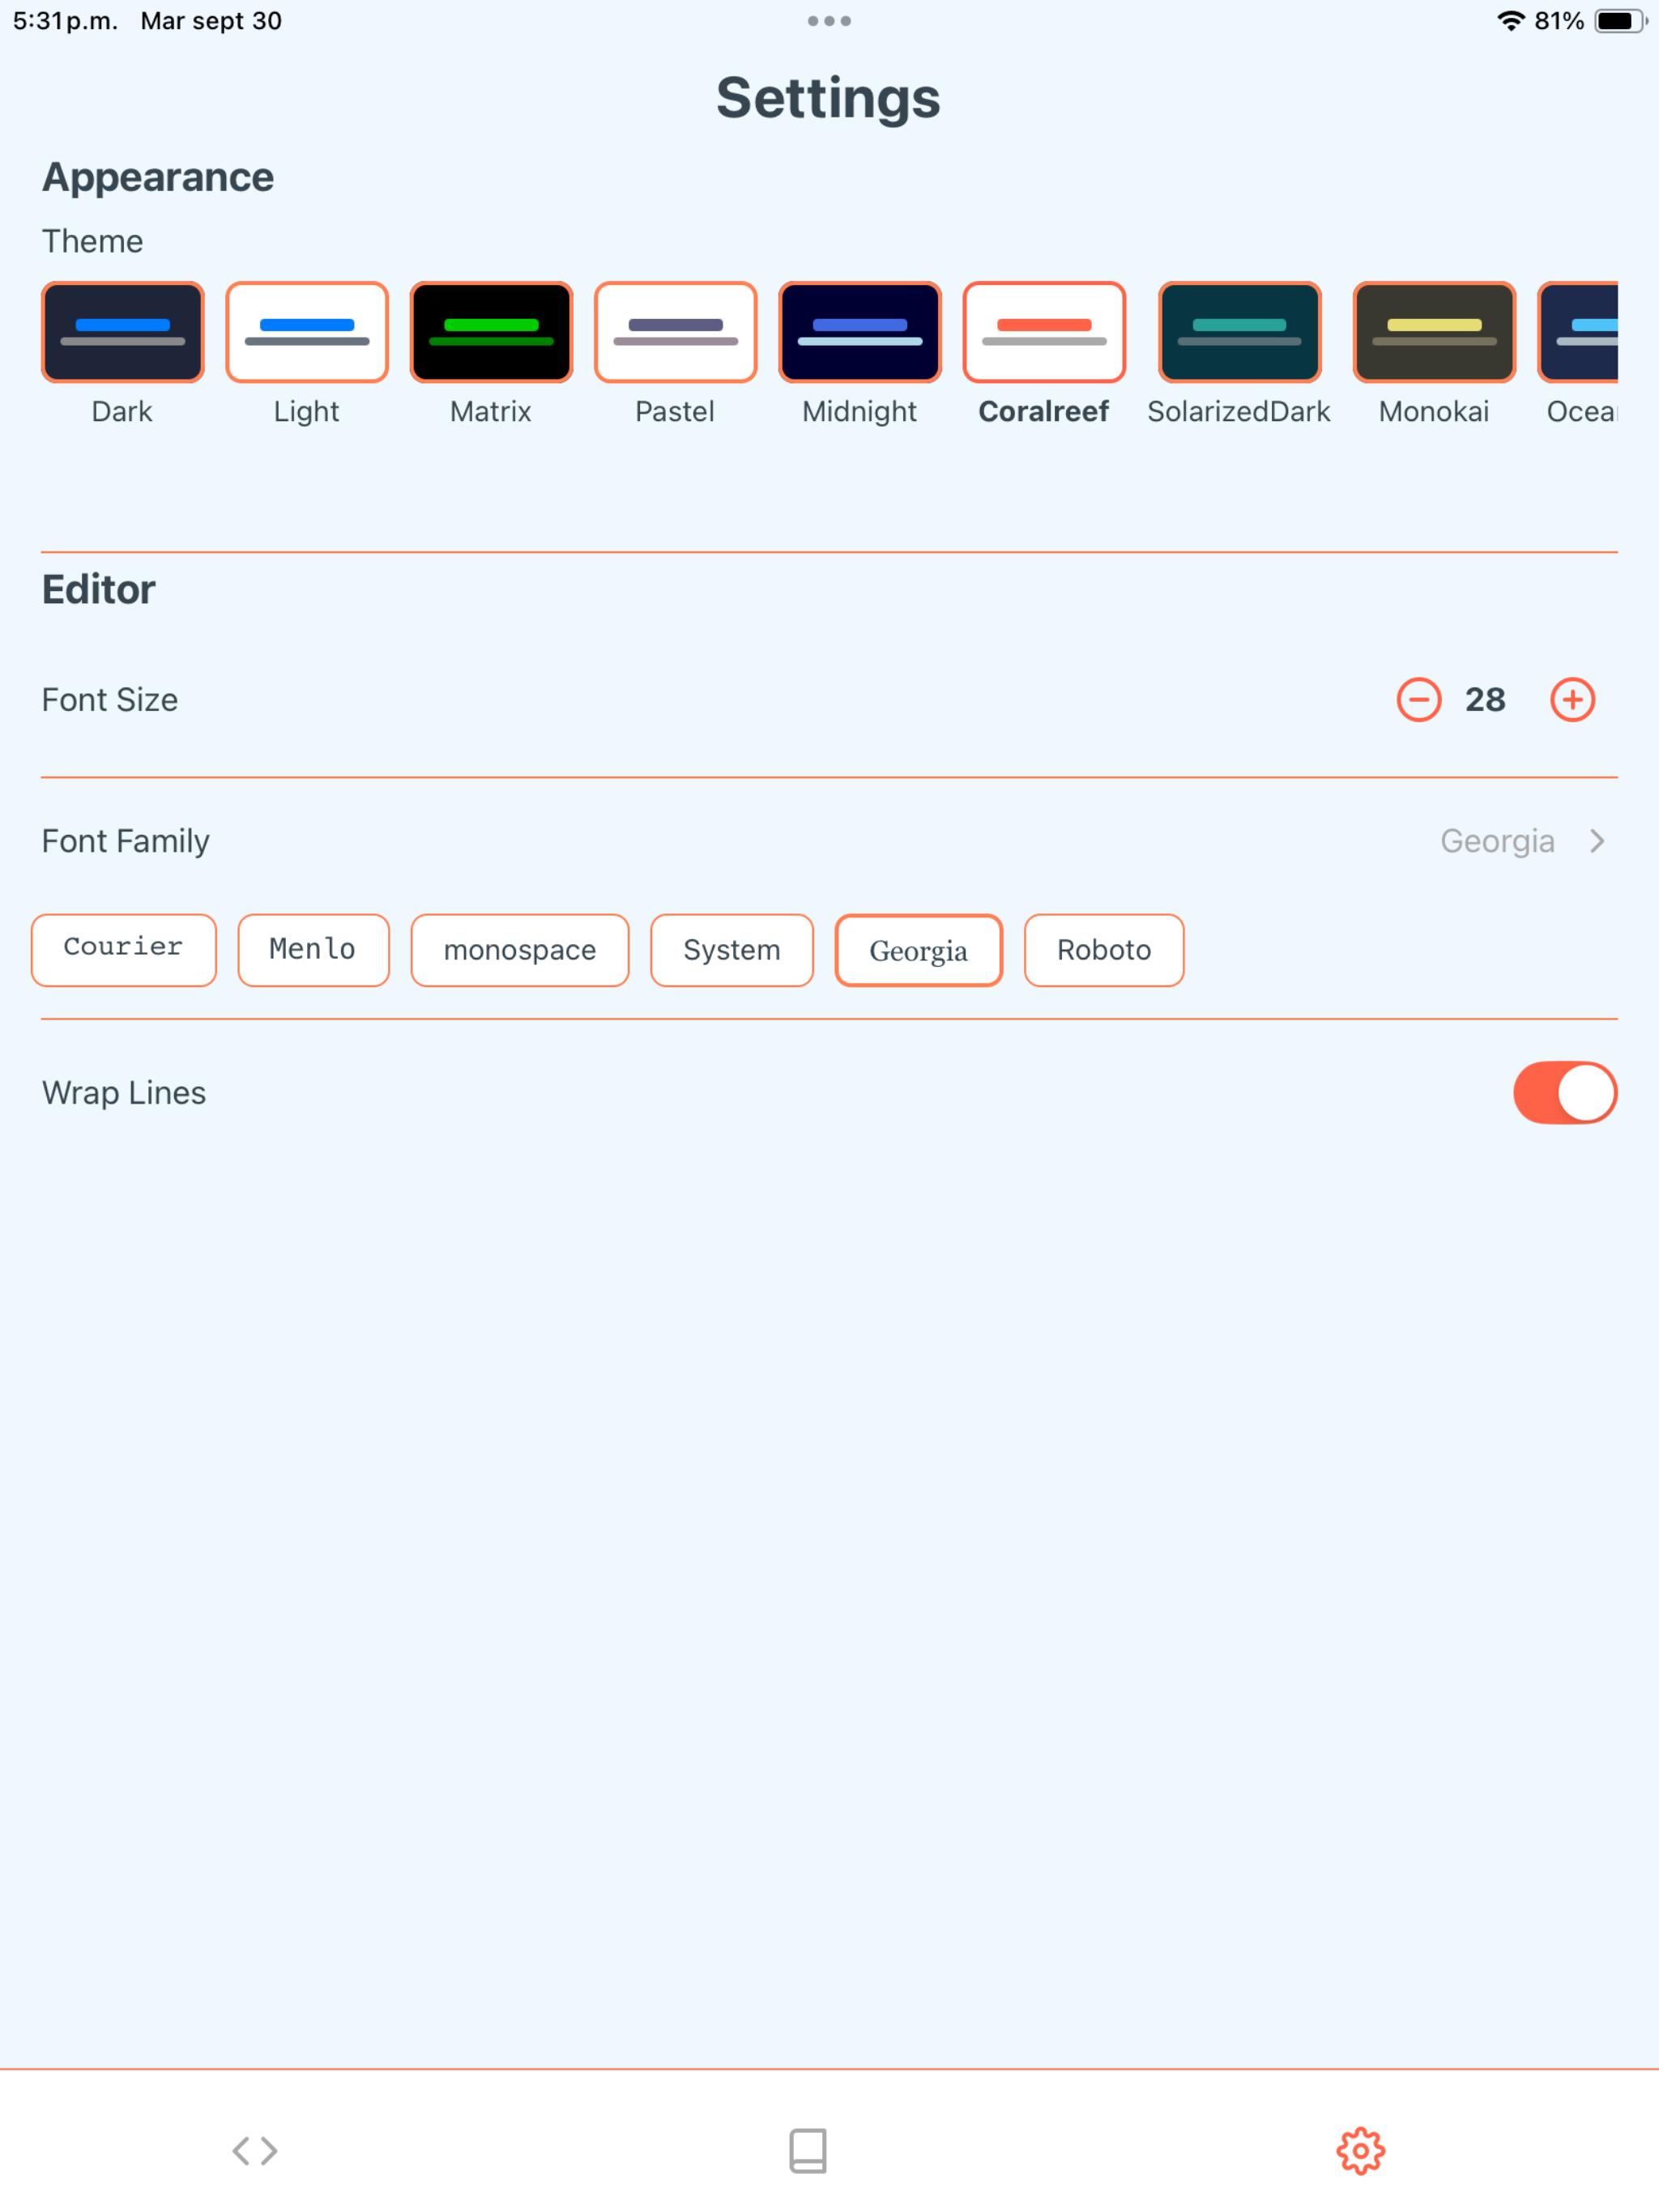Choose the Midnight theme swatch
The image size is (1659, 2212).
point(859,332)
